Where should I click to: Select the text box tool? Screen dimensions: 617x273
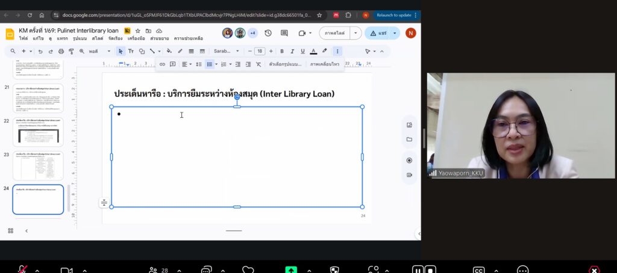tap(131, 51)
